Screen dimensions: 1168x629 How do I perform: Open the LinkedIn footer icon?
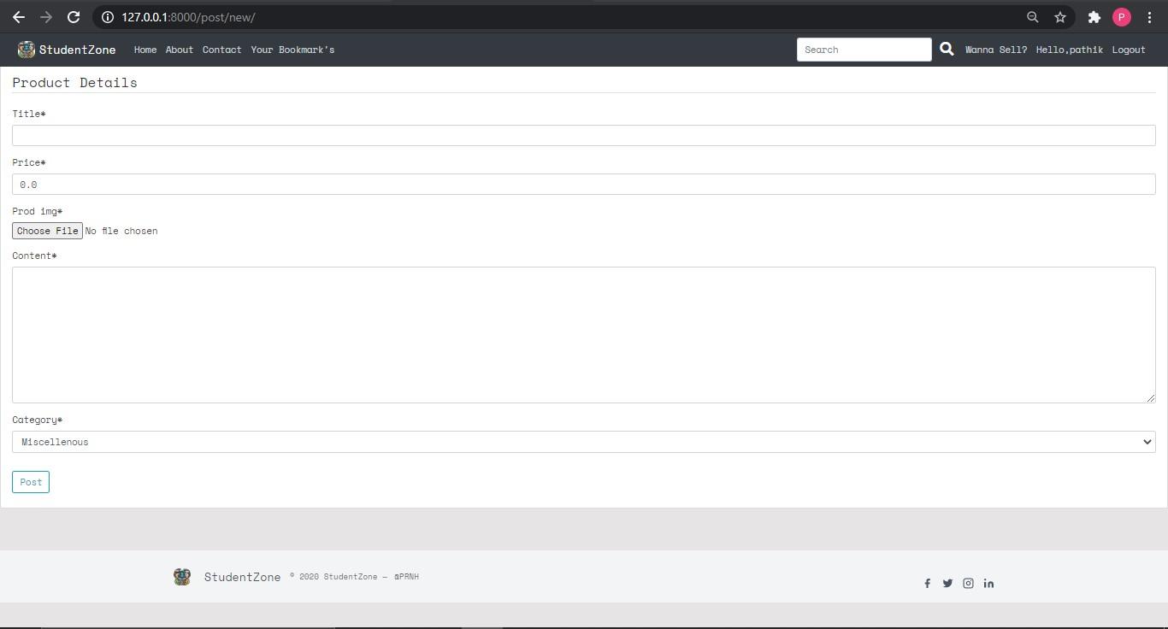(988, 584)
